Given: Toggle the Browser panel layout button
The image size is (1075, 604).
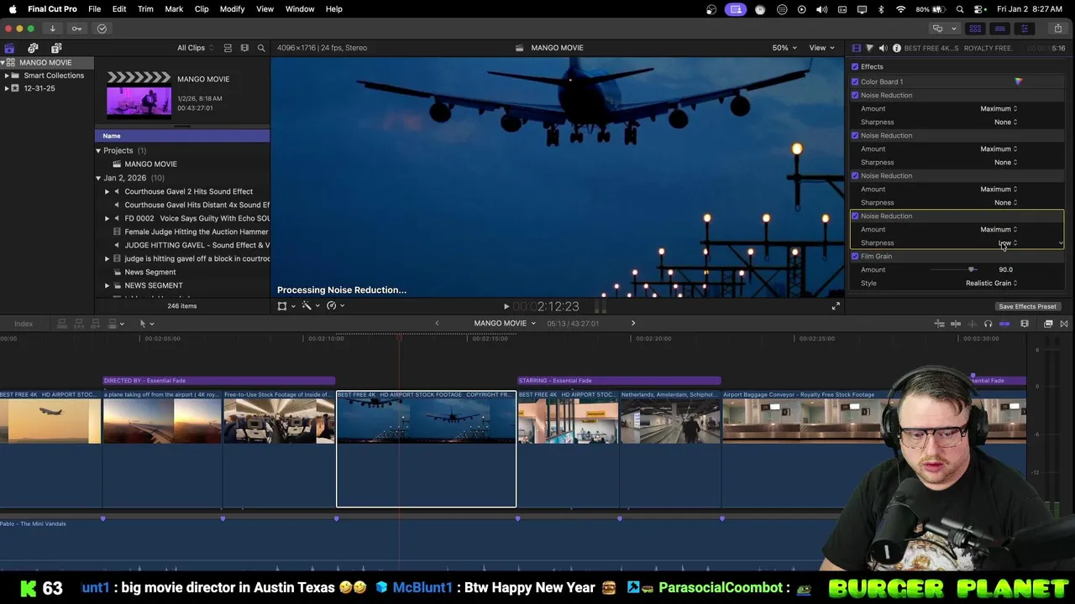Looking at the screenshot, I should pyautogui.click(x=975, y=29).
